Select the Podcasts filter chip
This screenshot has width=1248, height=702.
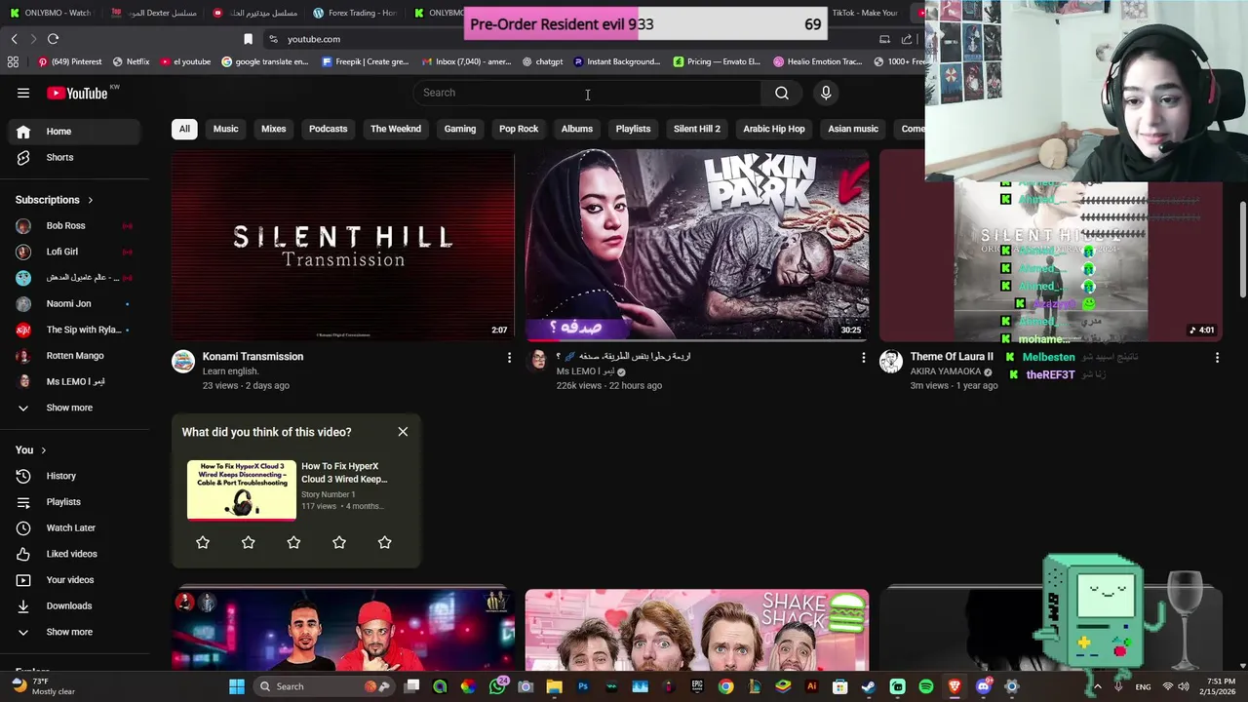click(328, 129)
